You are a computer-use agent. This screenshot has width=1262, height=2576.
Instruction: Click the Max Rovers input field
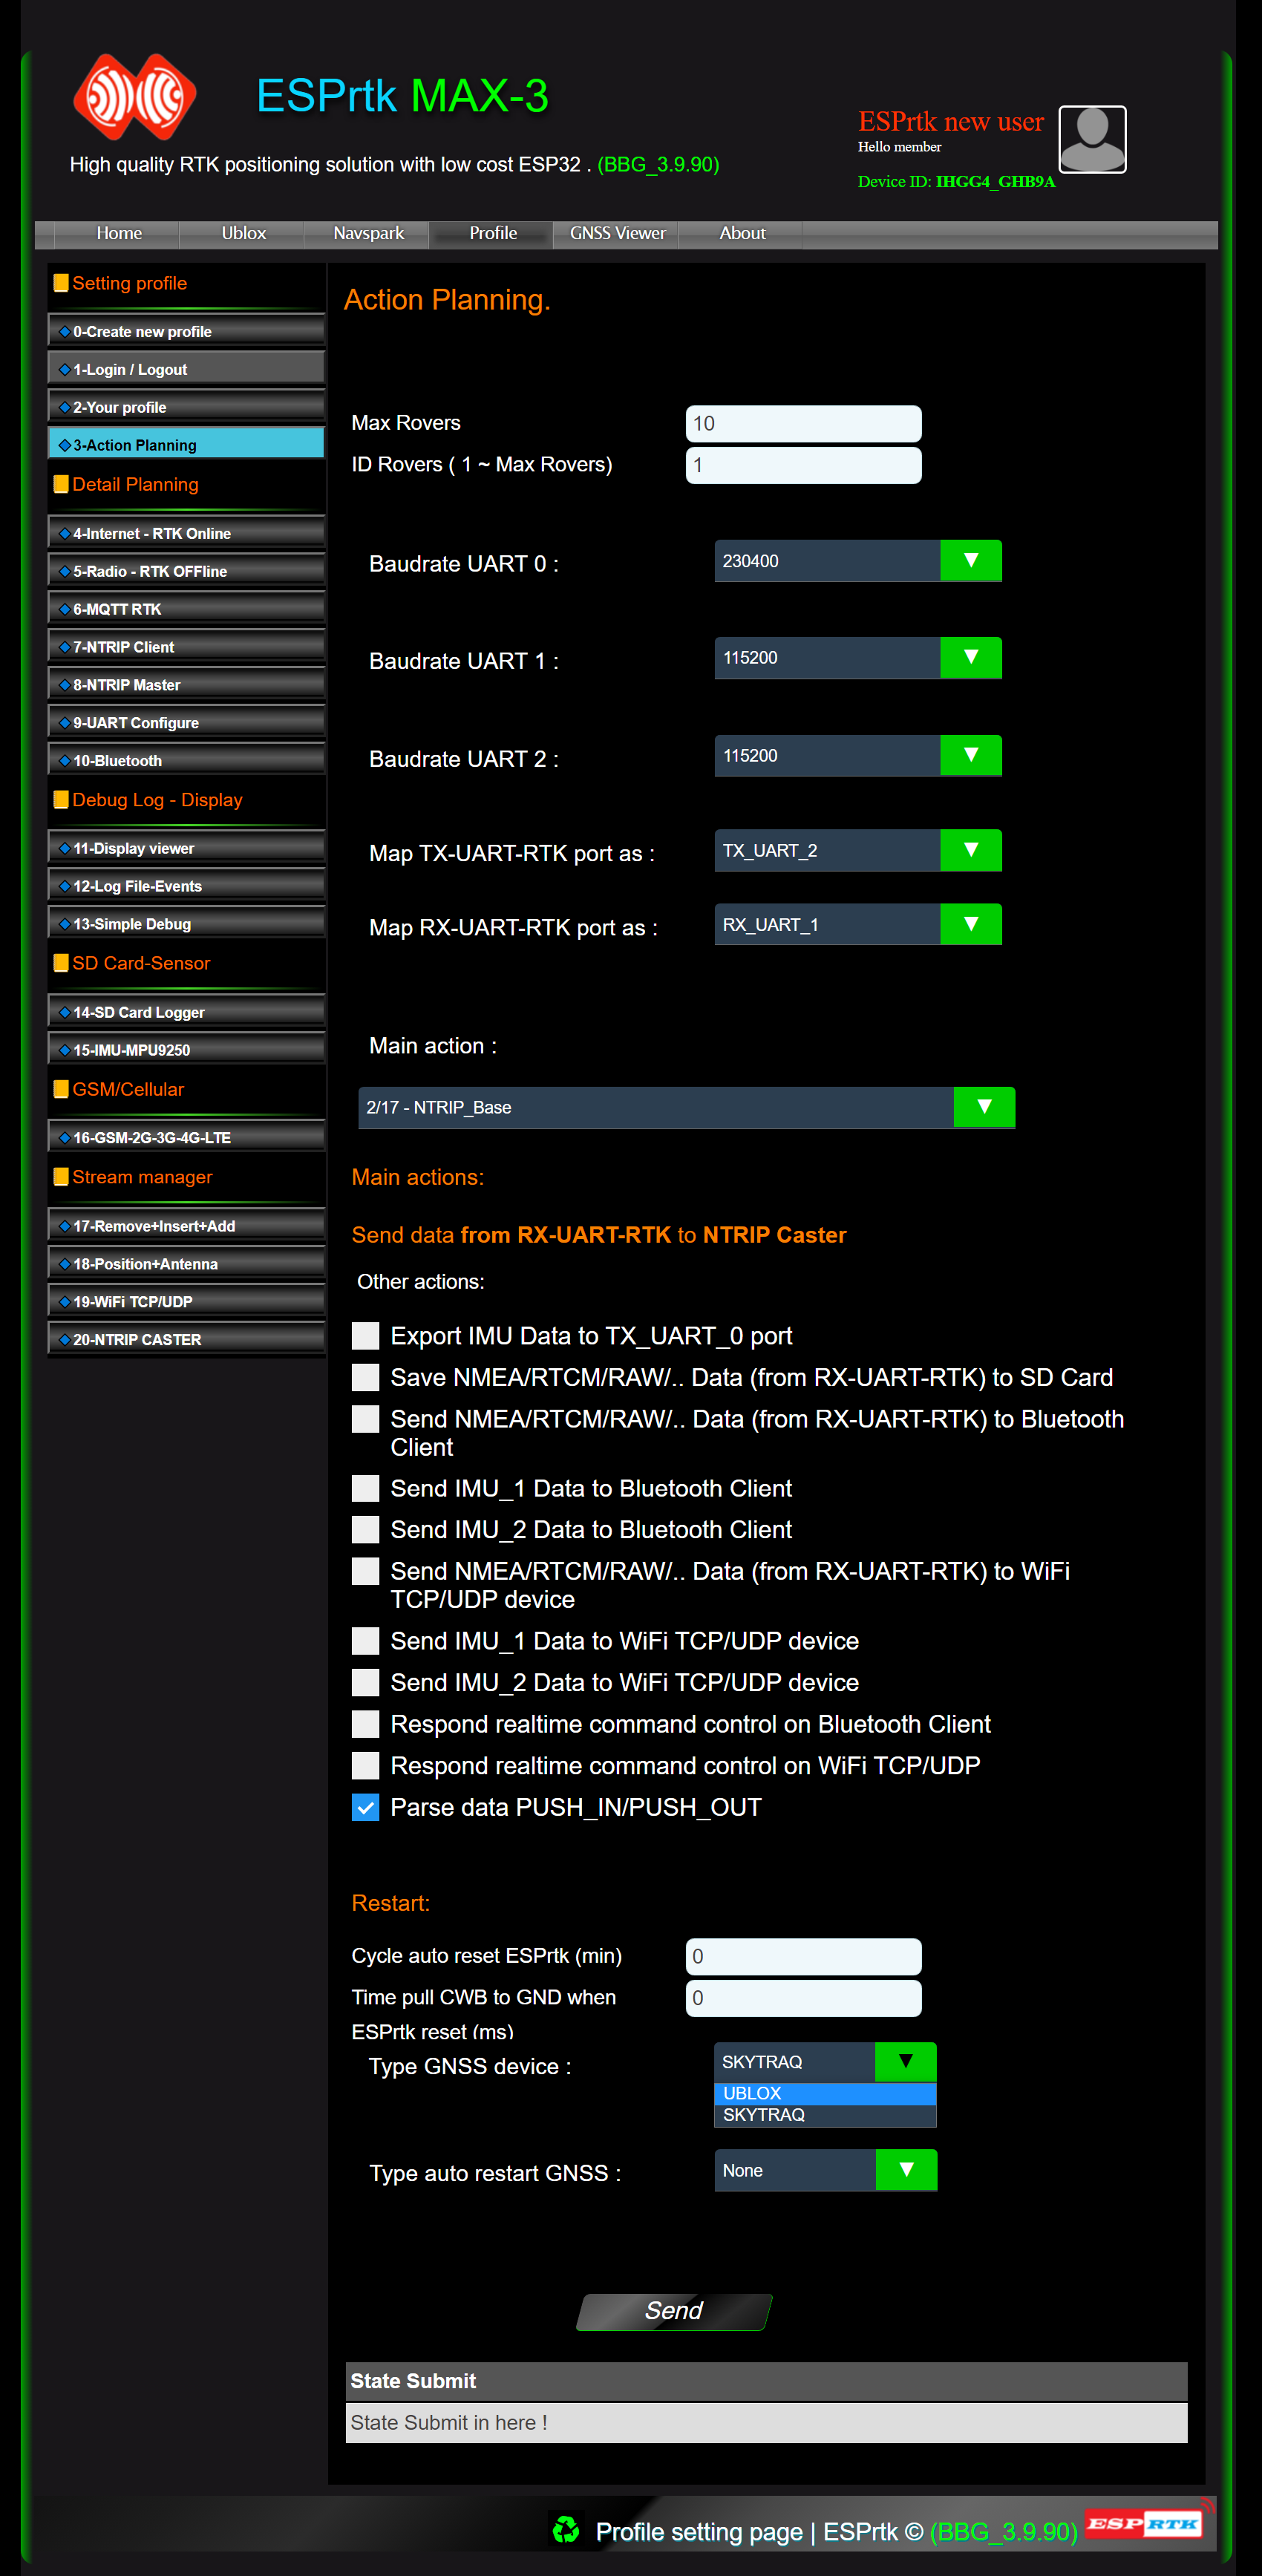click(803, 423)
